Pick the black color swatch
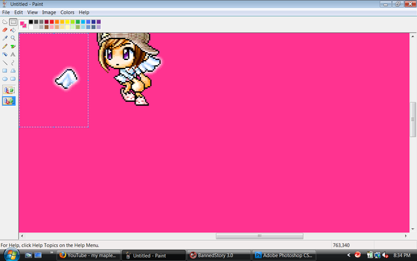The image size is (417, 261). pos(31,22)
